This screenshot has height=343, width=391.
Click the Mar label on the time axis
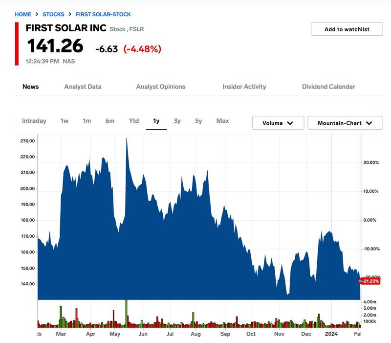pyautogui.click(x=61, y=334)
